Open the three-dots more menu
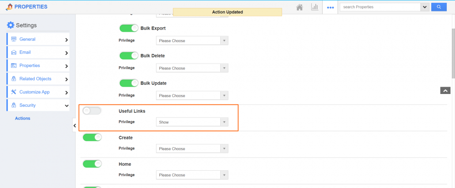 (x=330, y=8)
